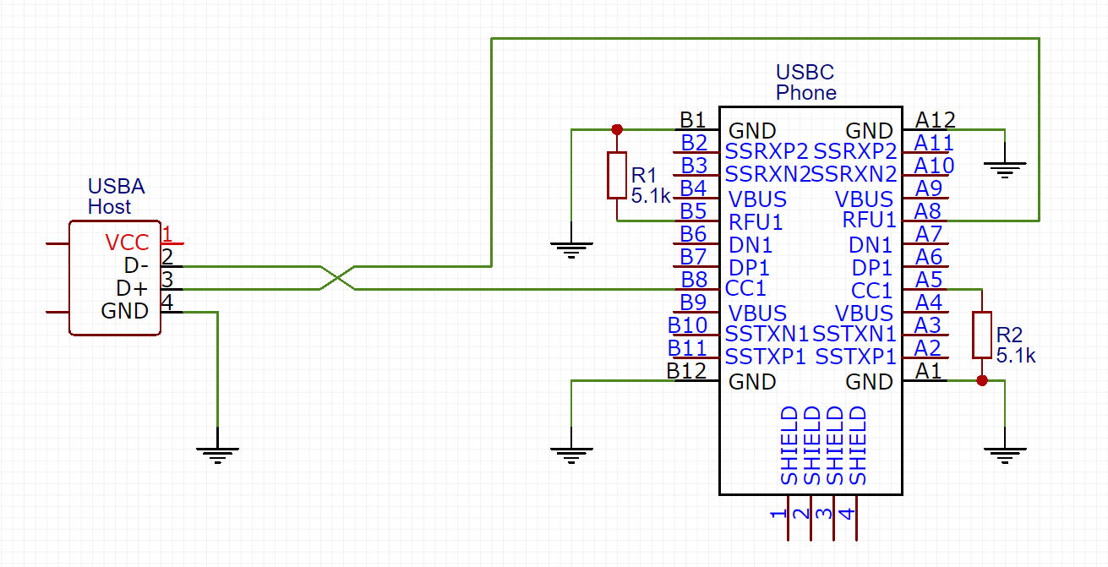This screenshot has height=567, width=1108.
Task: Select junction dot on B1 GND wire
Action: pos(617,129)
